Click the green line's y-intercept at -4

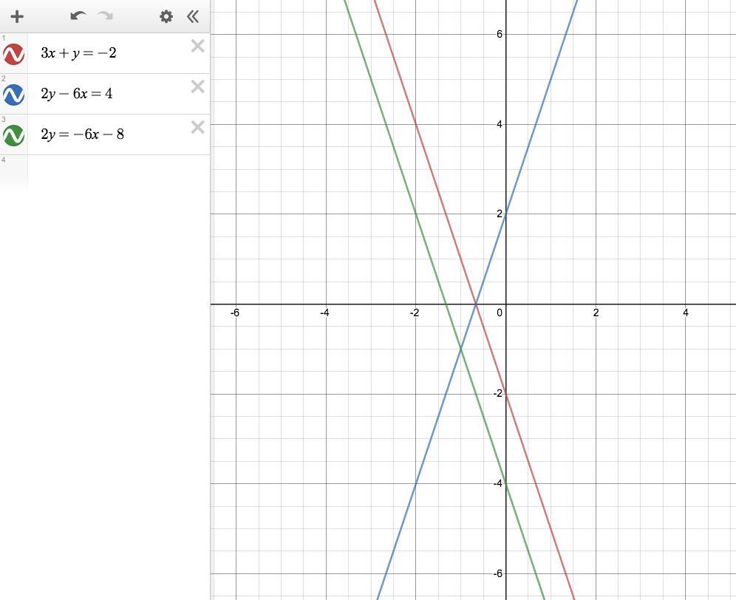[x=506, y=483]
